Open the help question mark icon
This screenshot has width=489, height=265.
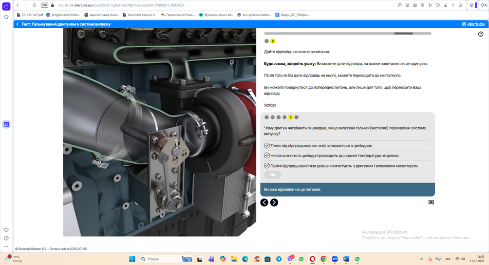coord(481,34)
